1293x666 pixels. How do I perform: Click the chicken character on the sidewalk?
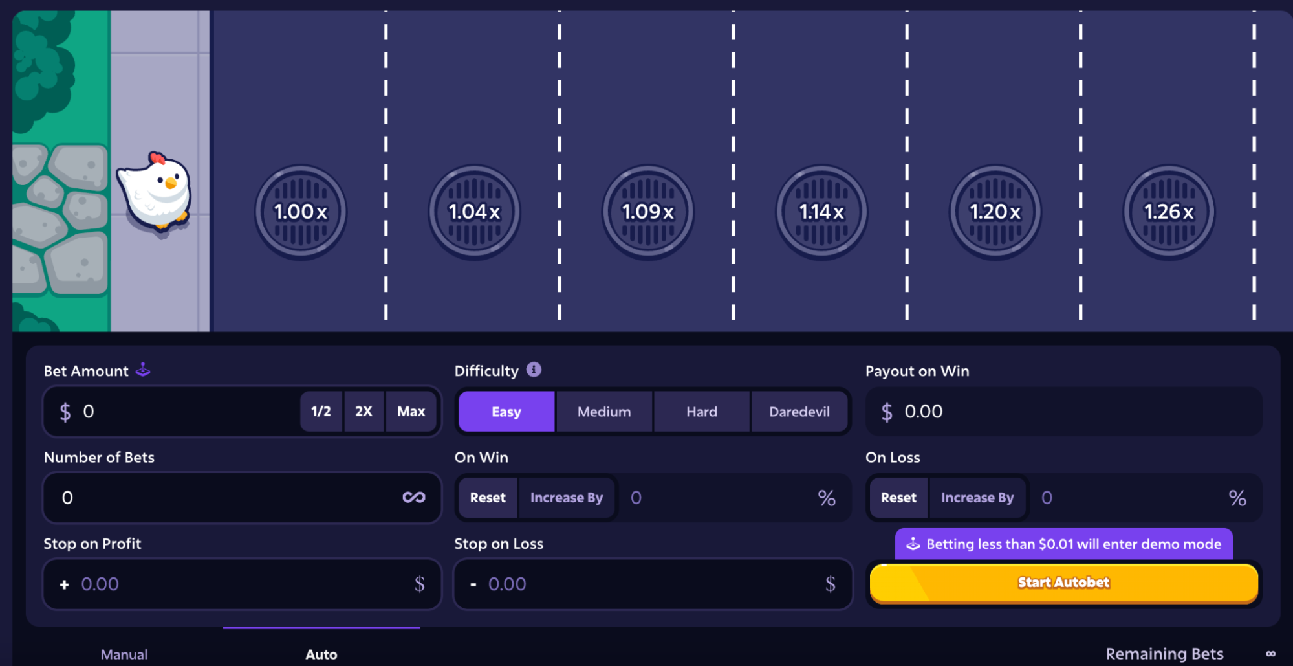pos(156,193)
